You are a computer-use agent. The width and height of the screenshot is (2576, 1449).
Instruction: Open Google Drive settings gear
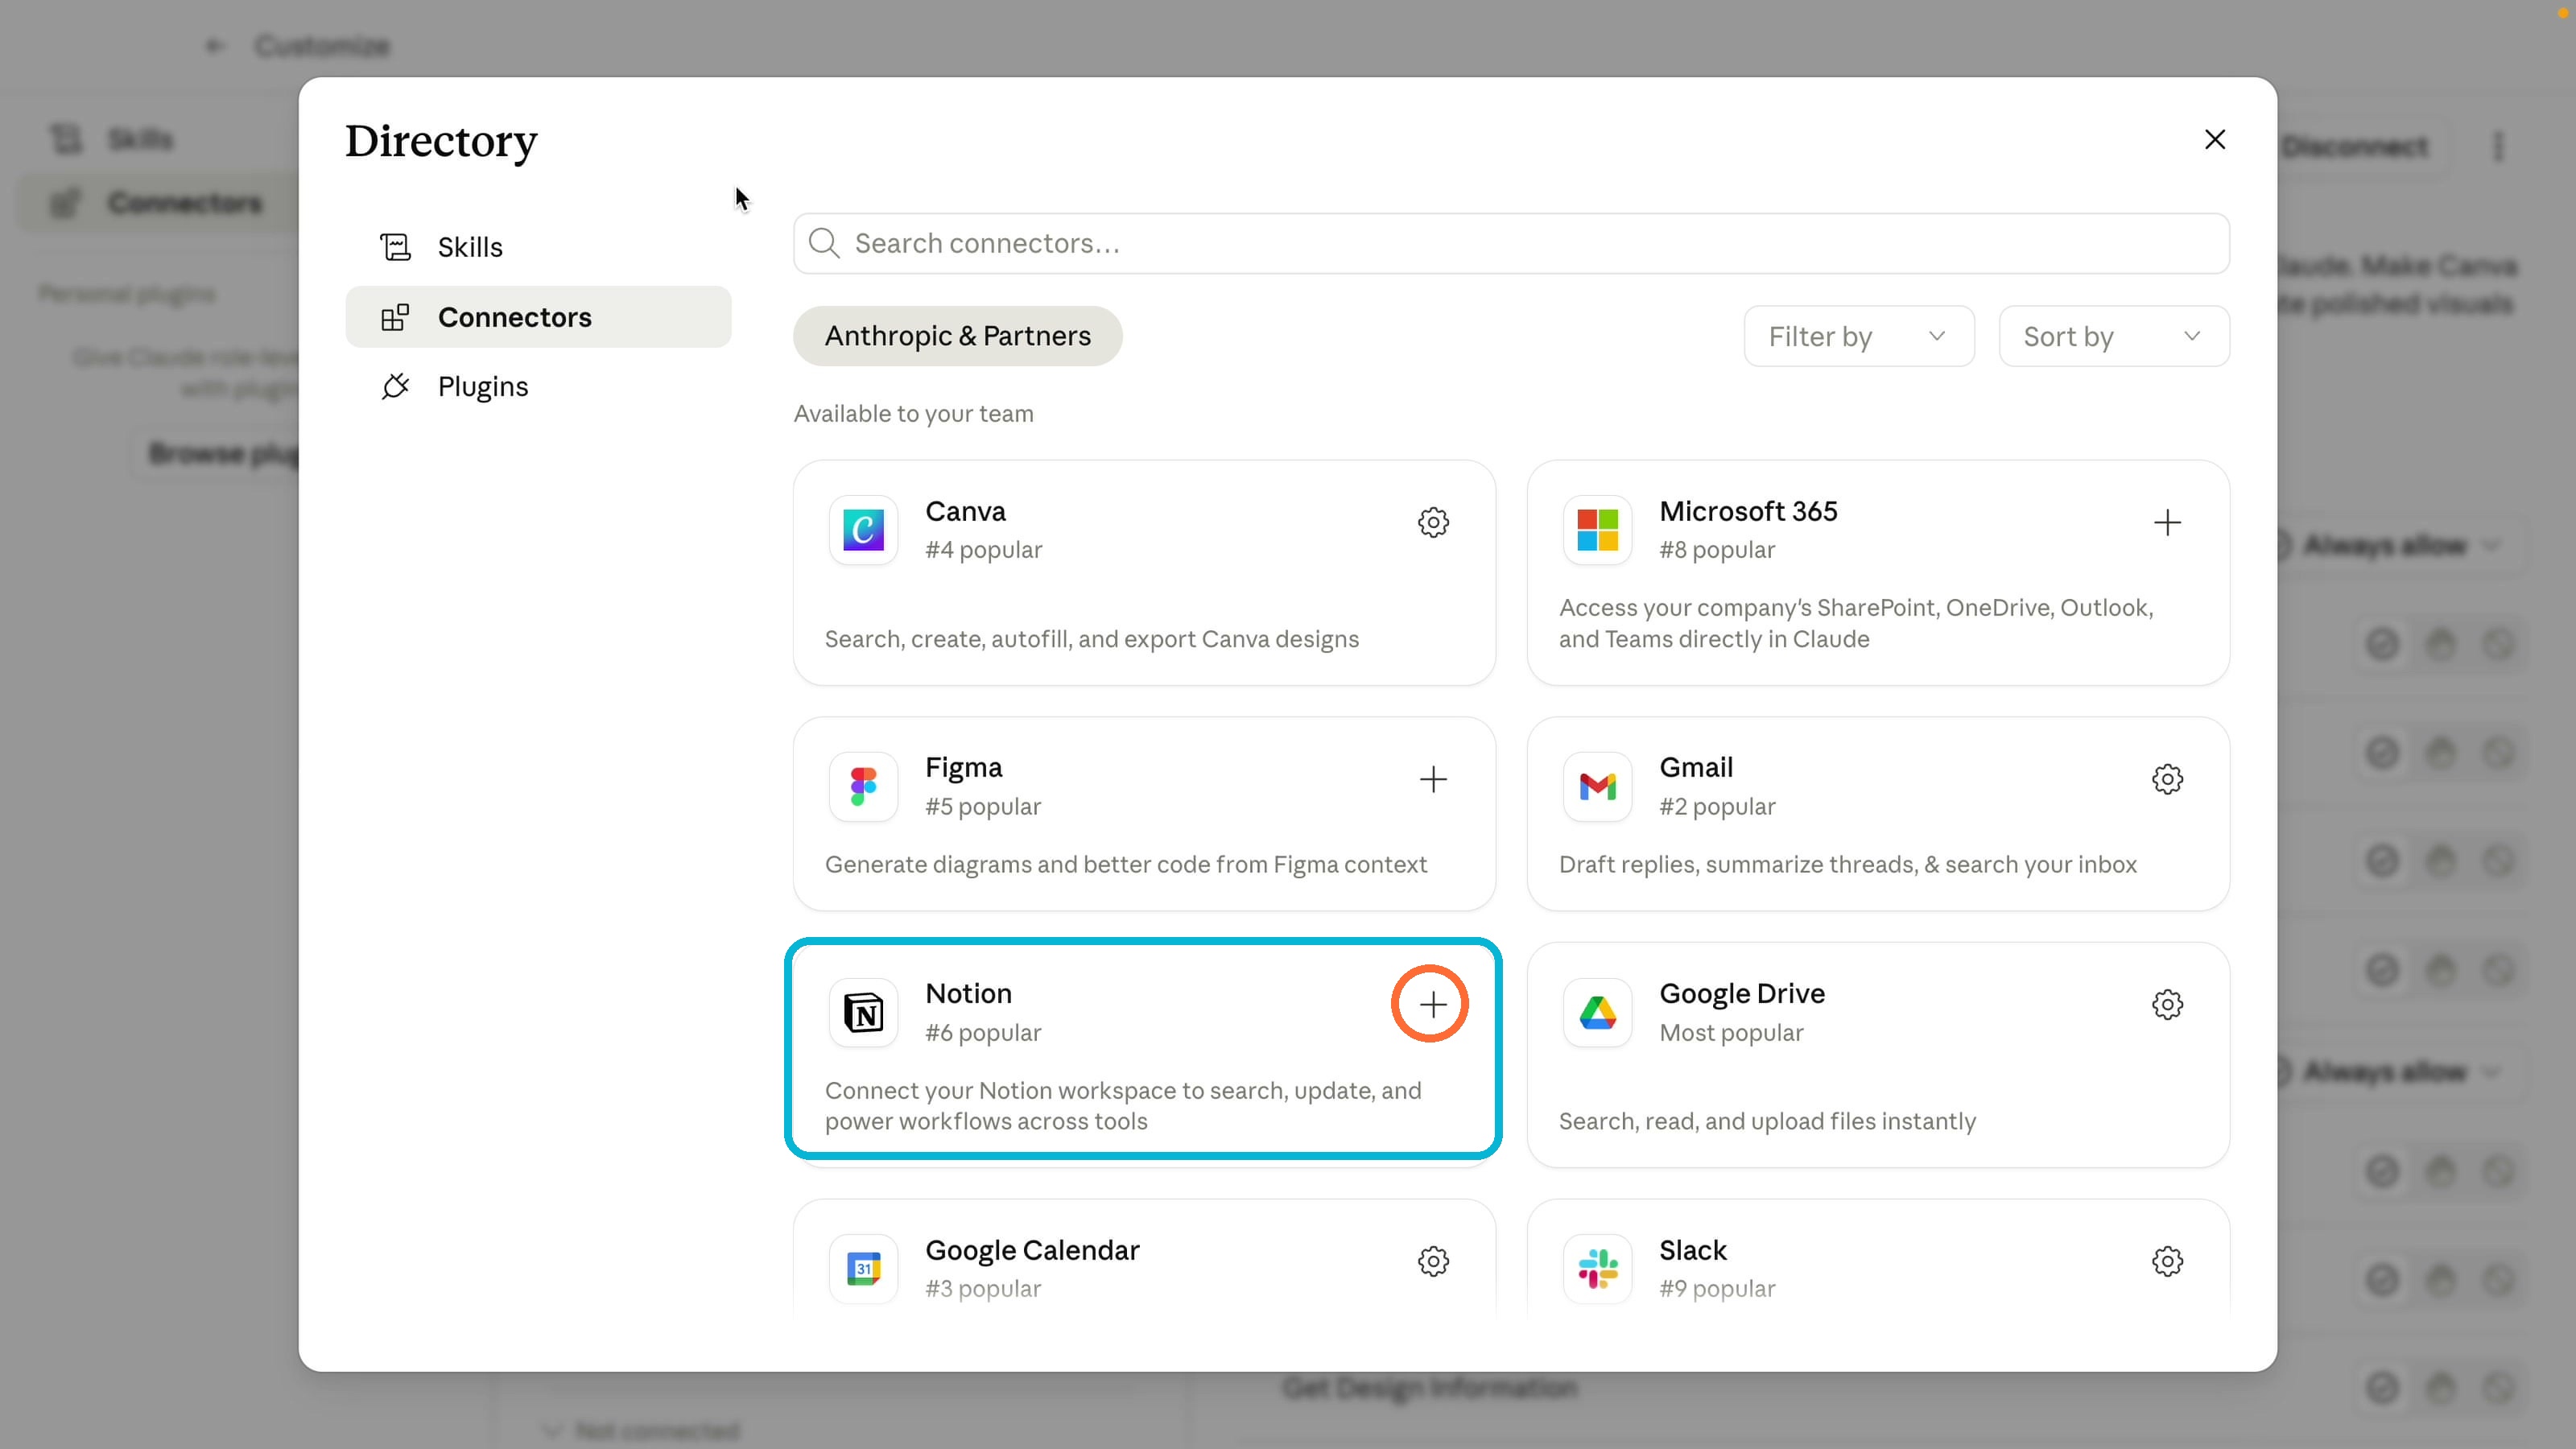(2167, 1004)
